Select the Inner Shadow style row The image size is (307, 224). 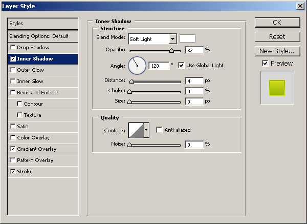click(42, 58)
